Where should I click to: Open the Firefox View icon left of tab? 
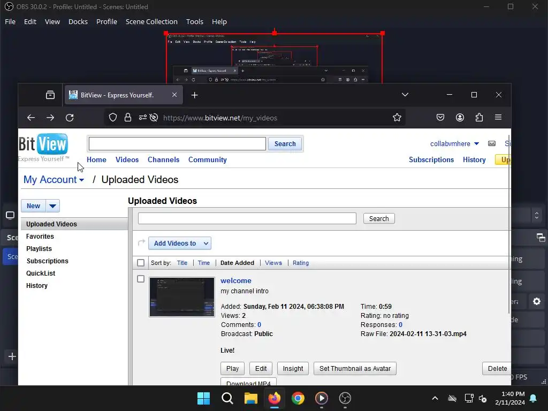coord(50,95)
